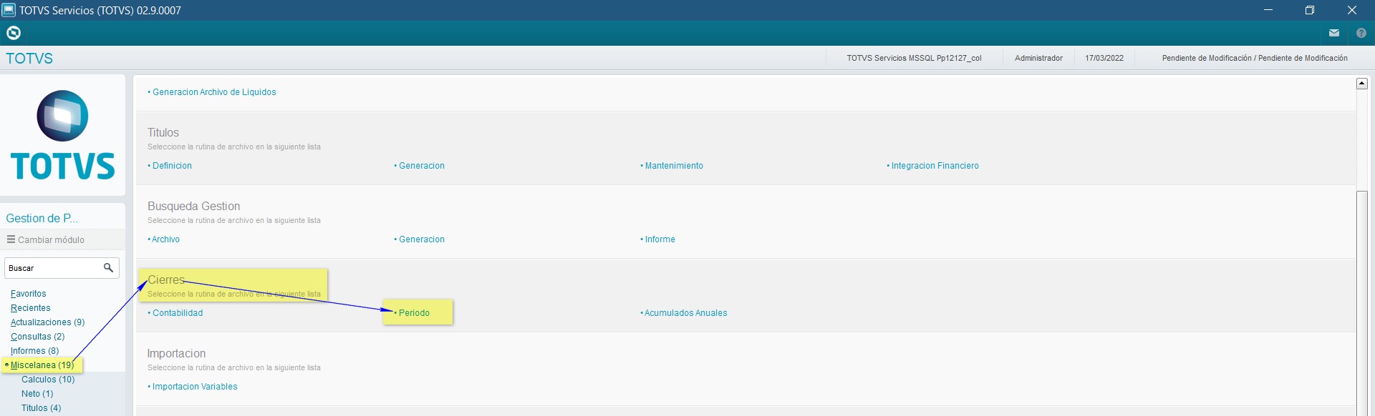Click the vertical scrollbar thumb
This screenshot has height=416, width=1375.
click(1362, 304)
